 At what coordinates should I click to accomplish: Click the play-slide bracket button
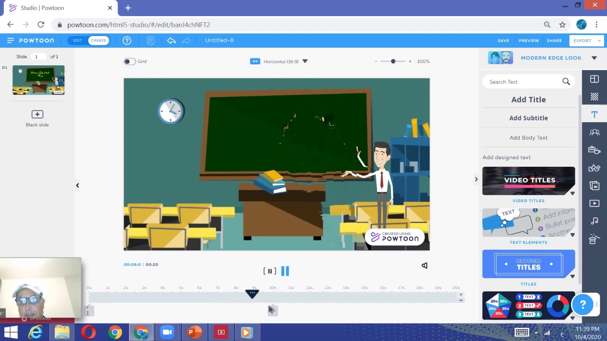point(269,271)
